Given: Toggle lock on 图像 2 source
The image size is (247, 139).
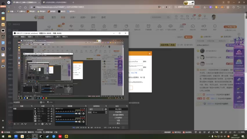Looking at the screenshot, I should [x=51, y=116].
